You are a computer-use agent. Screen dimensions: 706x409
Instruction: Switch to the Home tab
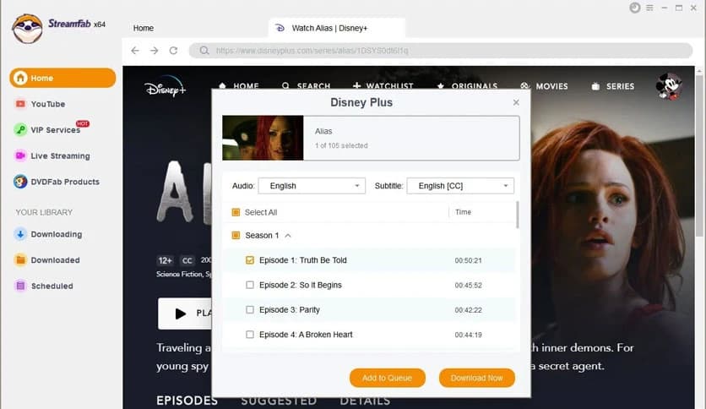click(144, 28)
